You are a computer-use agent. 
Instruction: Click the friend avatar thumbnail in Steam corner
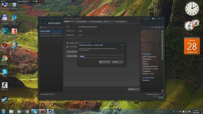161,96
